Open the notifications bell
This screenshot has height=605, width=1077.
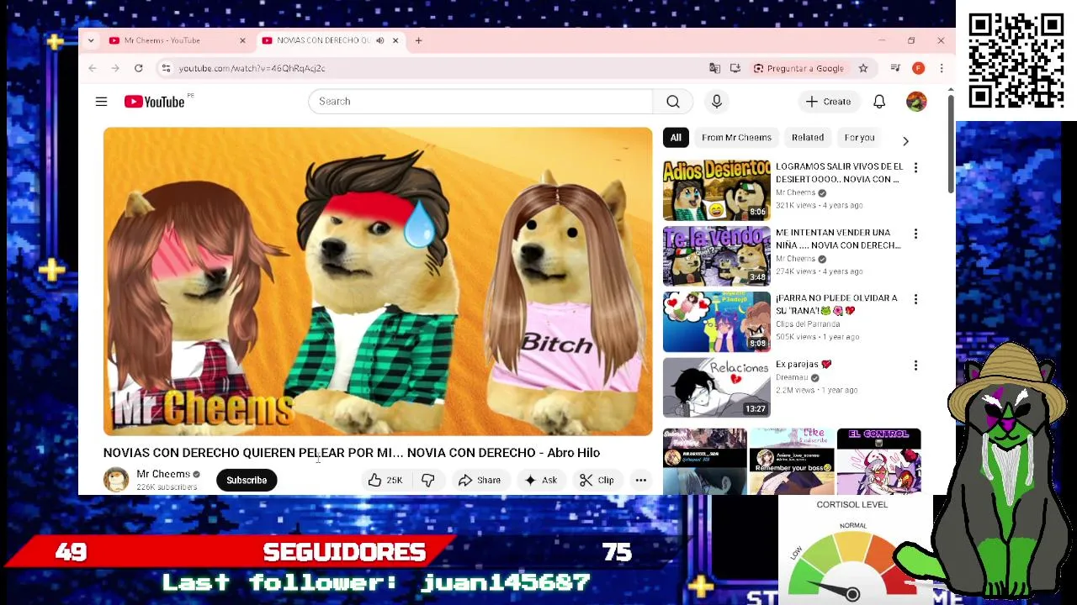click(x=879, y=102)
